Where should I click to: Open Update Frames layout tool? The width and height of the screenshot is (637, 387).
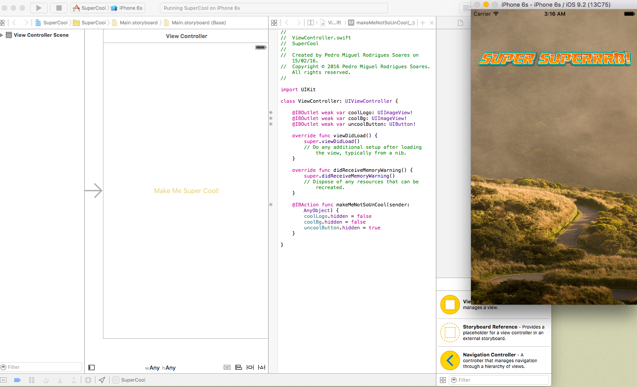point(227,368)
